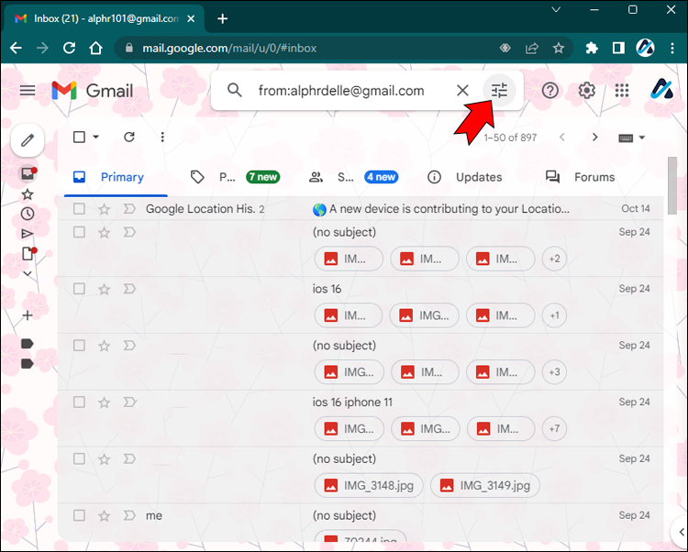
Task: Open the first label tag in sidebar
Action: [x=28, y=344]
